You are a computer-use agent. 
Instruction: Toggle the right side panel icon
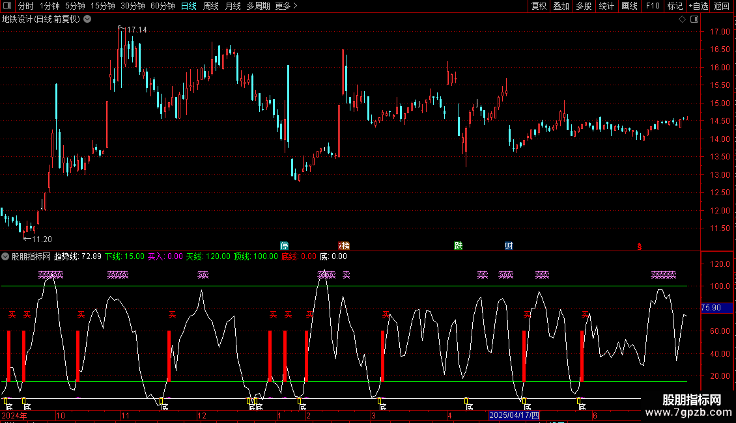click(694, 20)
